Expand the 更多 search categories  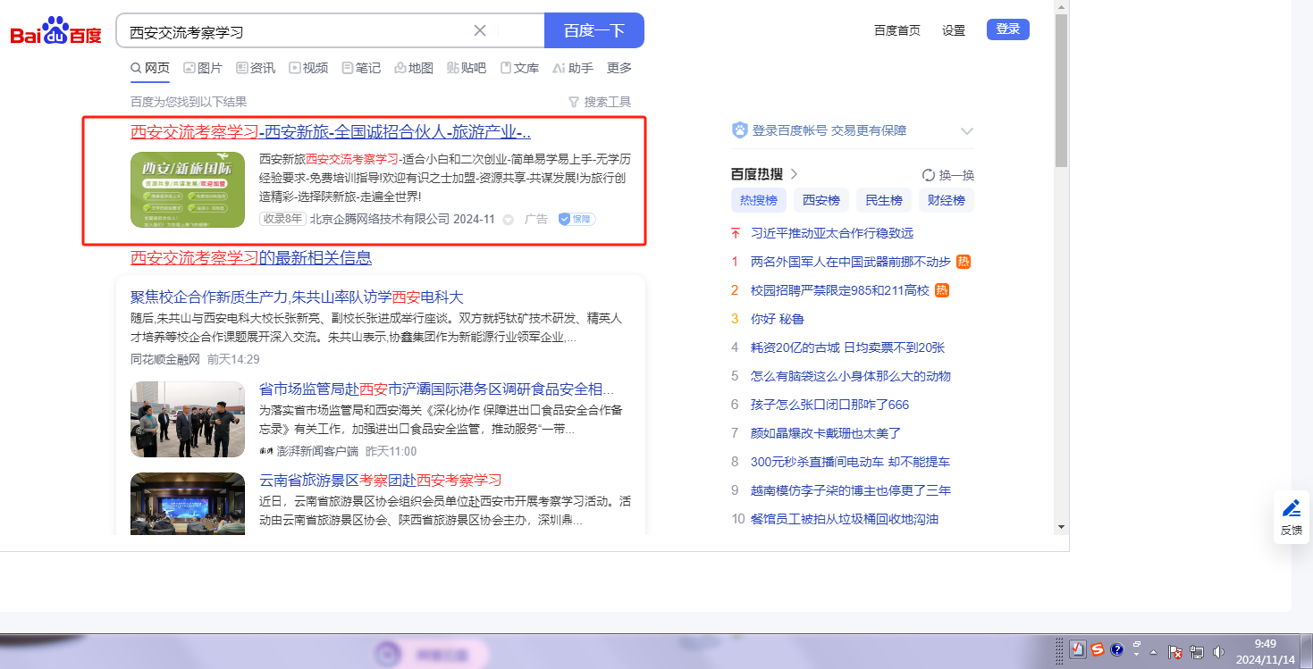pyautogui.click(x=619, y=68)
